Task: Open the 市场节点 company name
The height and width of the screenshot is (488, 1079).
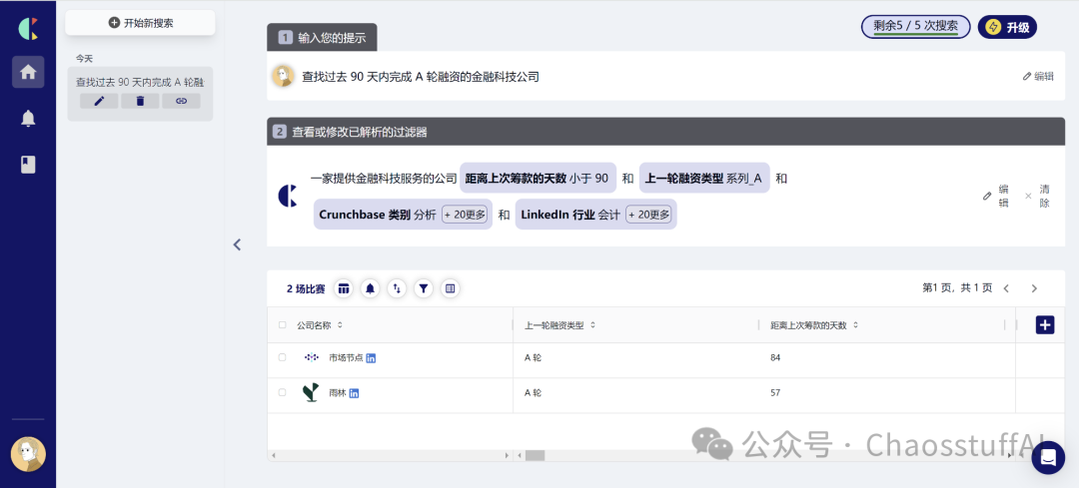Action: coord(346,357)
